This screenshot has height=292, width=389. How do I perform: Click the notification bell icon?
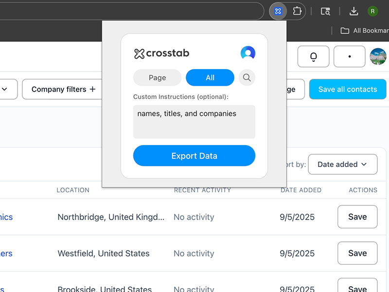pos(313,56)
